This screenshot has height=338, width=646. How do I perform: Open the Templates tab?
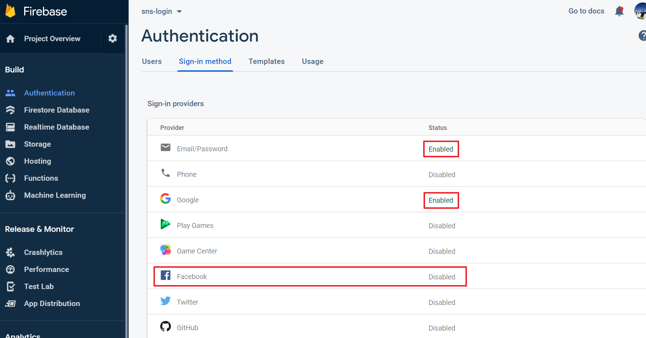(267, 61)
